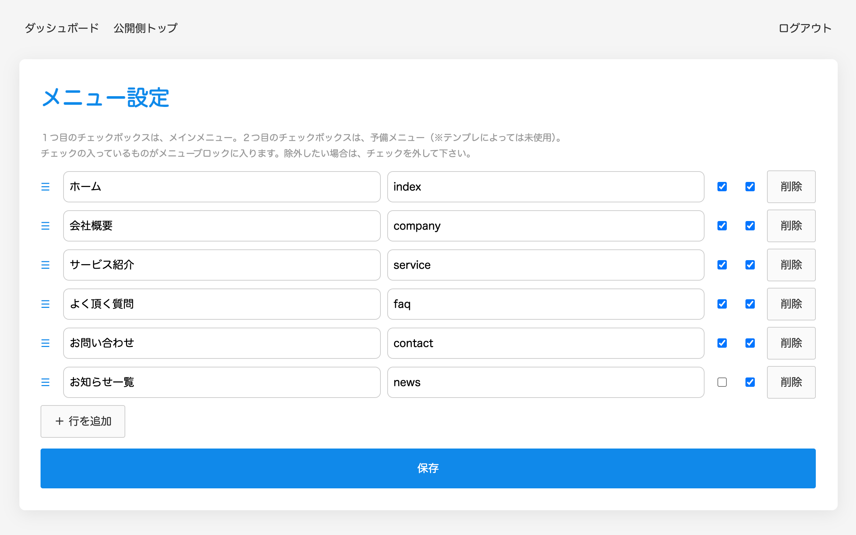Delete the service row with 削除
Viewport: 856px width, 535px height.
(x=791, y=265)
